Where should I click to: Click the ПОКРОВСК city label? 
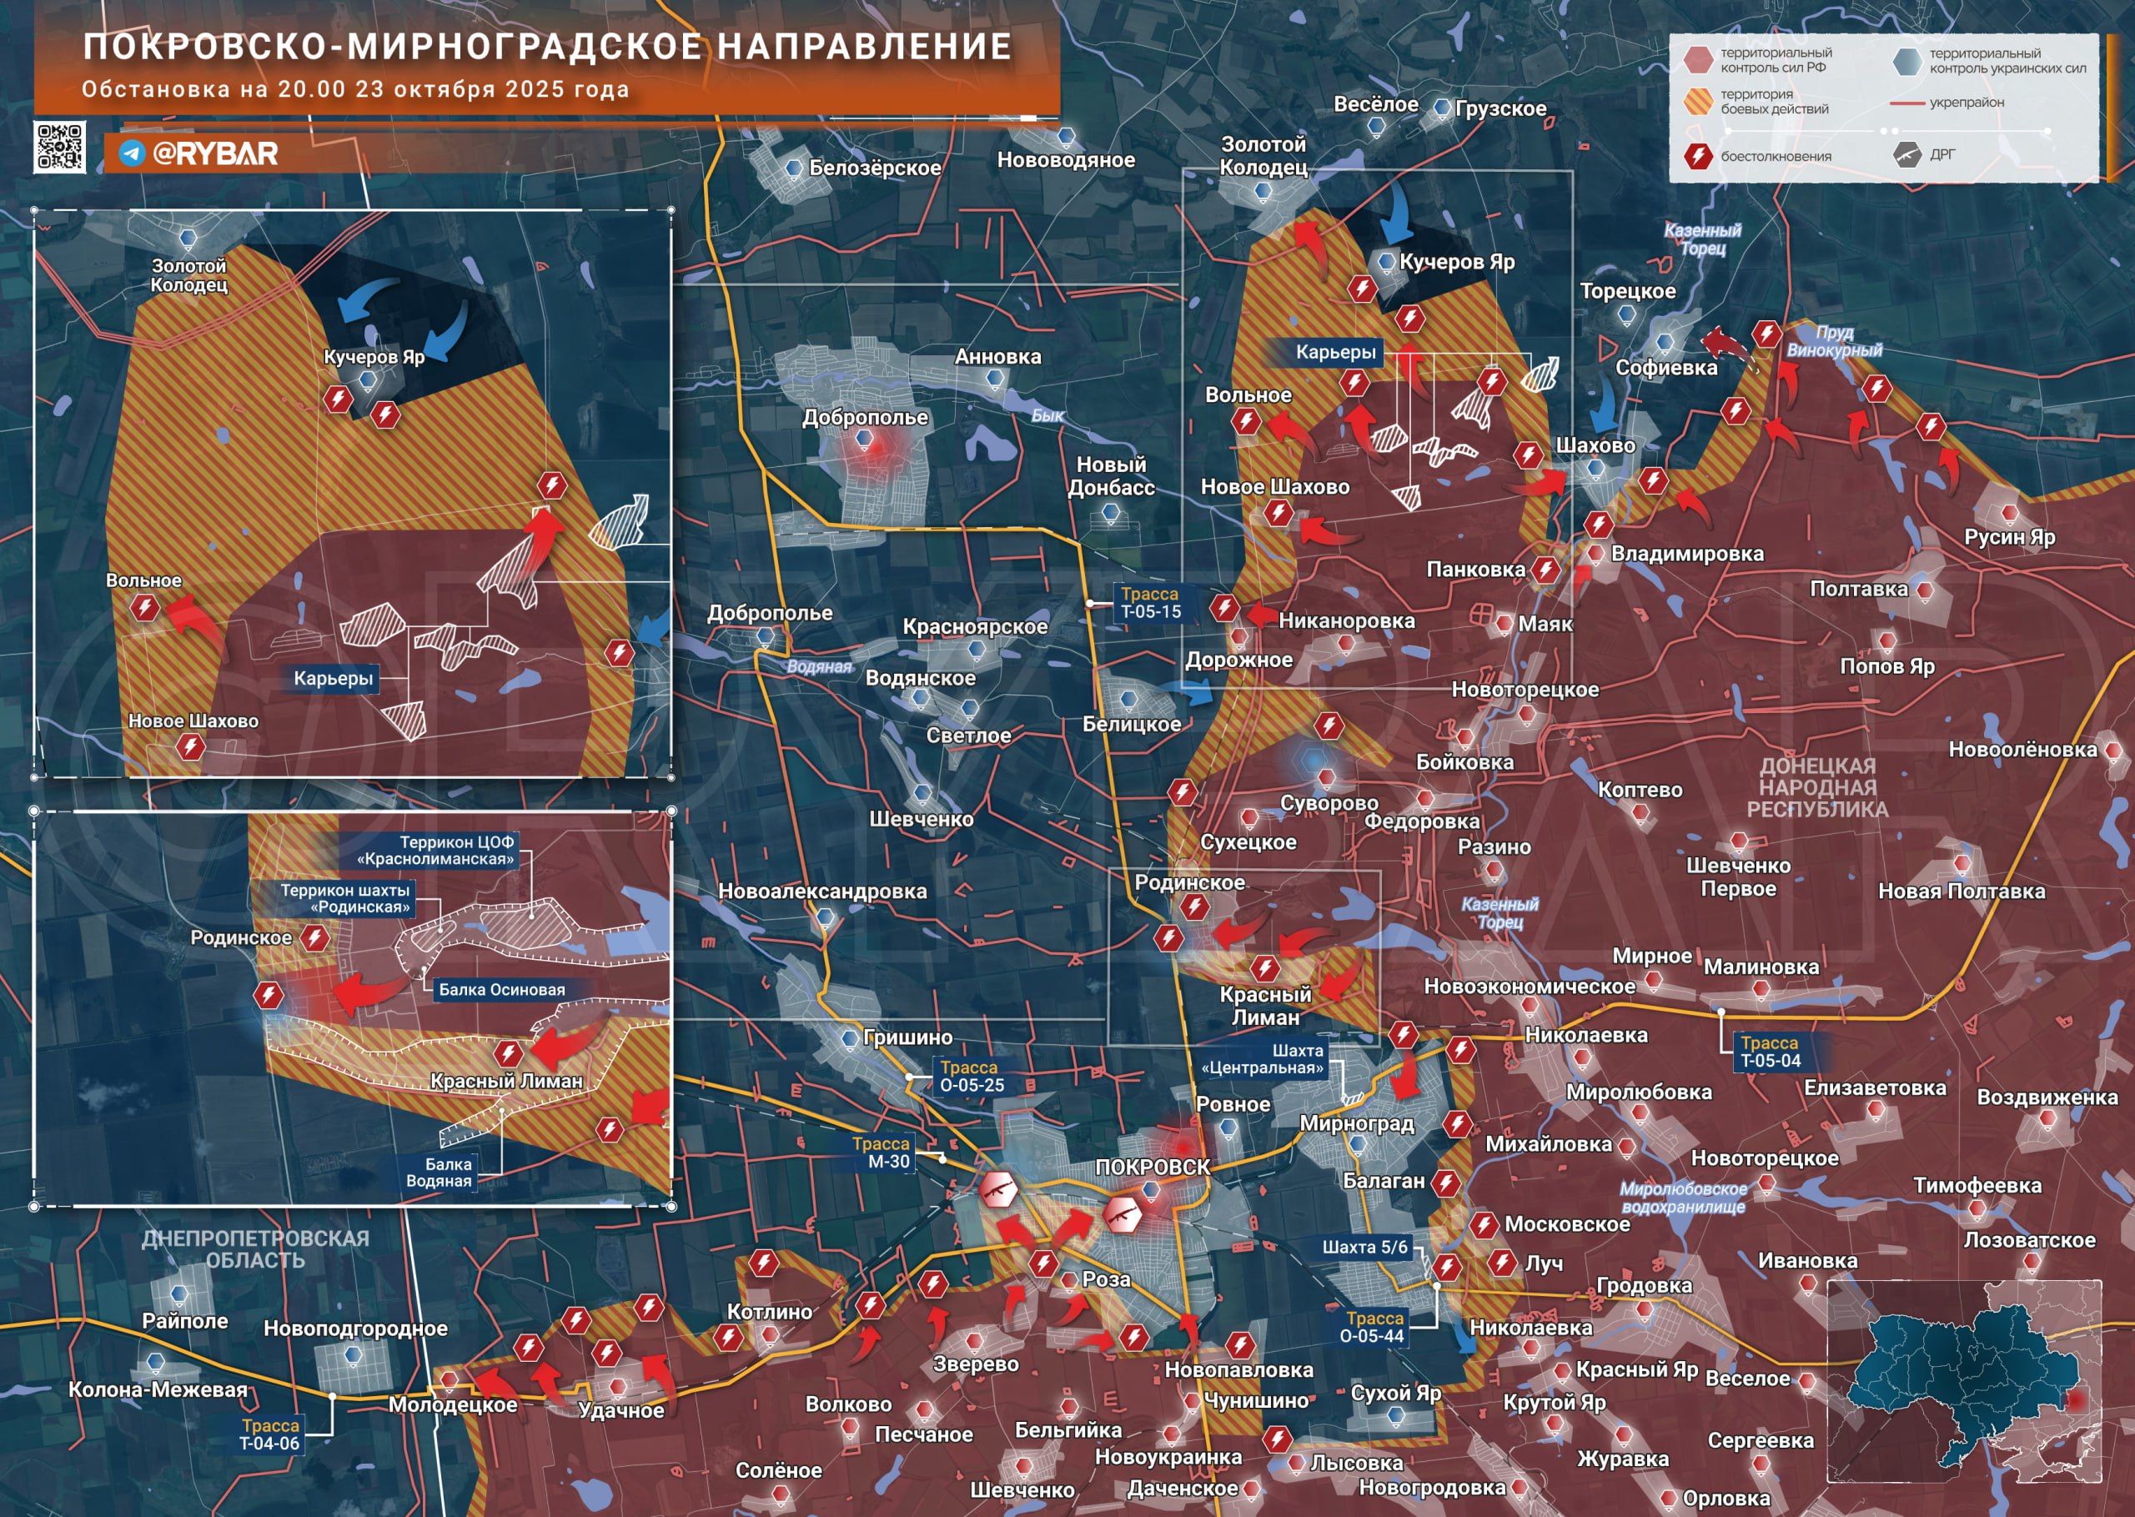point(1152,1167)
